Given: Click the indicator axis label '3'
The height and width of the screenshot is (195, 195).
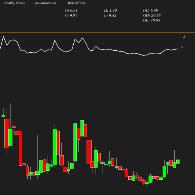Looking at the screenshot, I should [x=182, y=47].
